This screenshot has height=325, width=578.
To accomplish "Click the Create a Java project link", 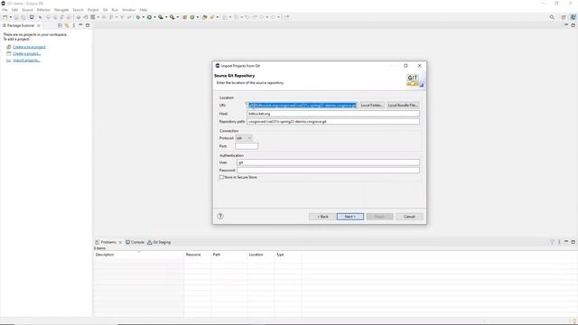I will tap(29, 47).
